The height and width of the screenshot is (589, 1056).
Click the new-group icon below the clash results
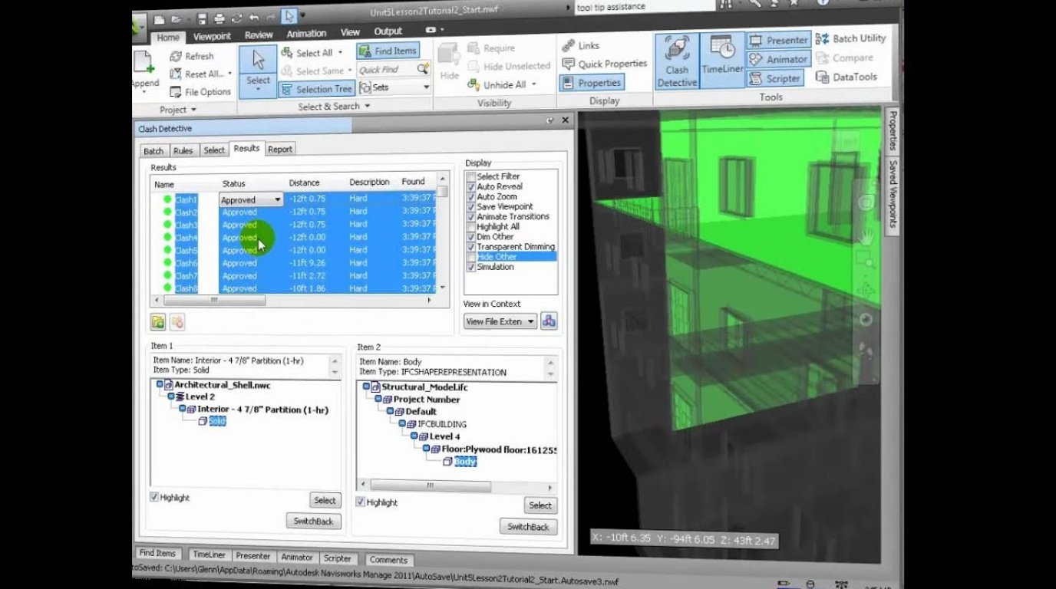(158, 322)
